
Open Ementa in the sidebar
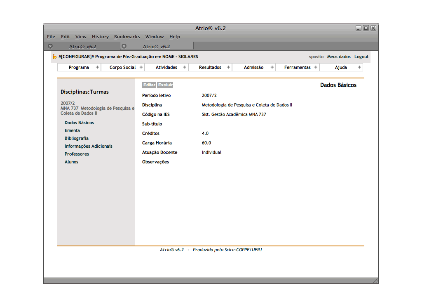72,130
